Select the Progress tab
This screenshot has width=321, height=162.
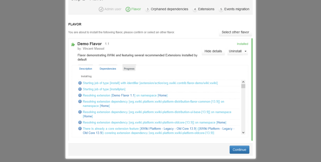point(129,69)
